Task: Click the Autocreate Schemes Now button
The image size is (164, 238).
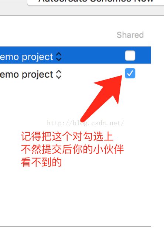Action: pyautogui.click(x=96, y=2)
